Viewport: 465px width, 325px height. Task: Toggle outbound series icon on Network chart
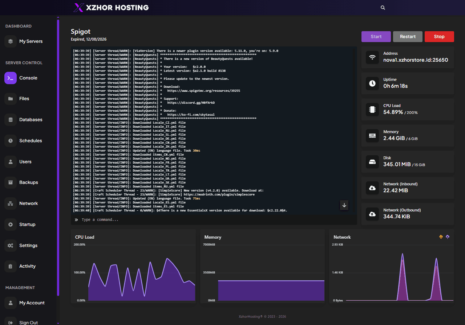point(448,237)
